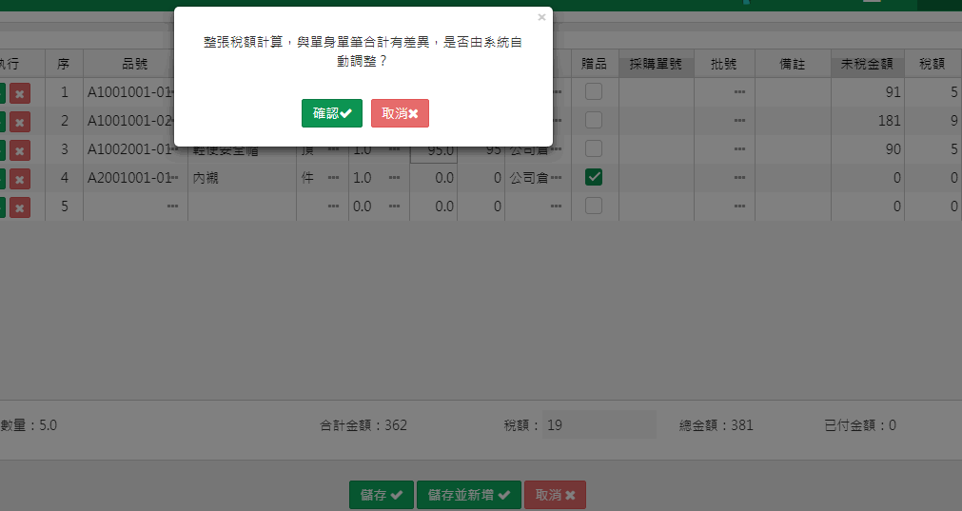
Task: Click the 贈品 column header
Action: (594, 64)
